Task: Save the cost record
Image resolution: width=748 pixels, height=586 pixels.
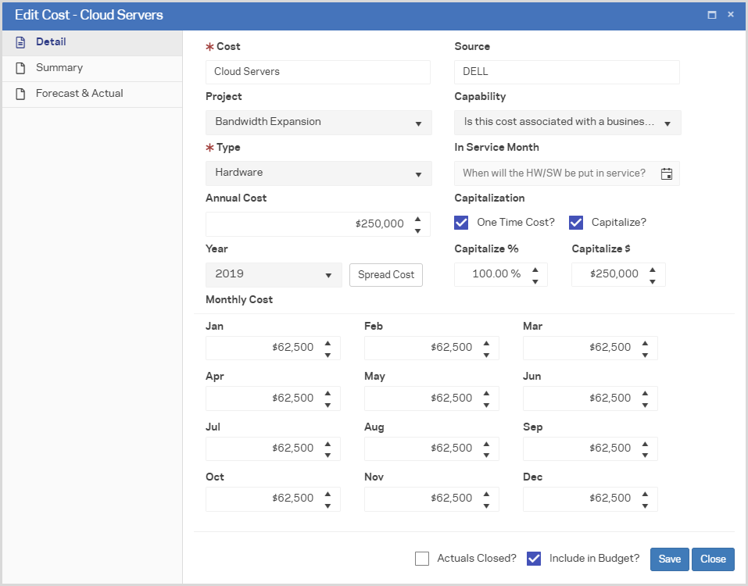Action: coord(669,559)
